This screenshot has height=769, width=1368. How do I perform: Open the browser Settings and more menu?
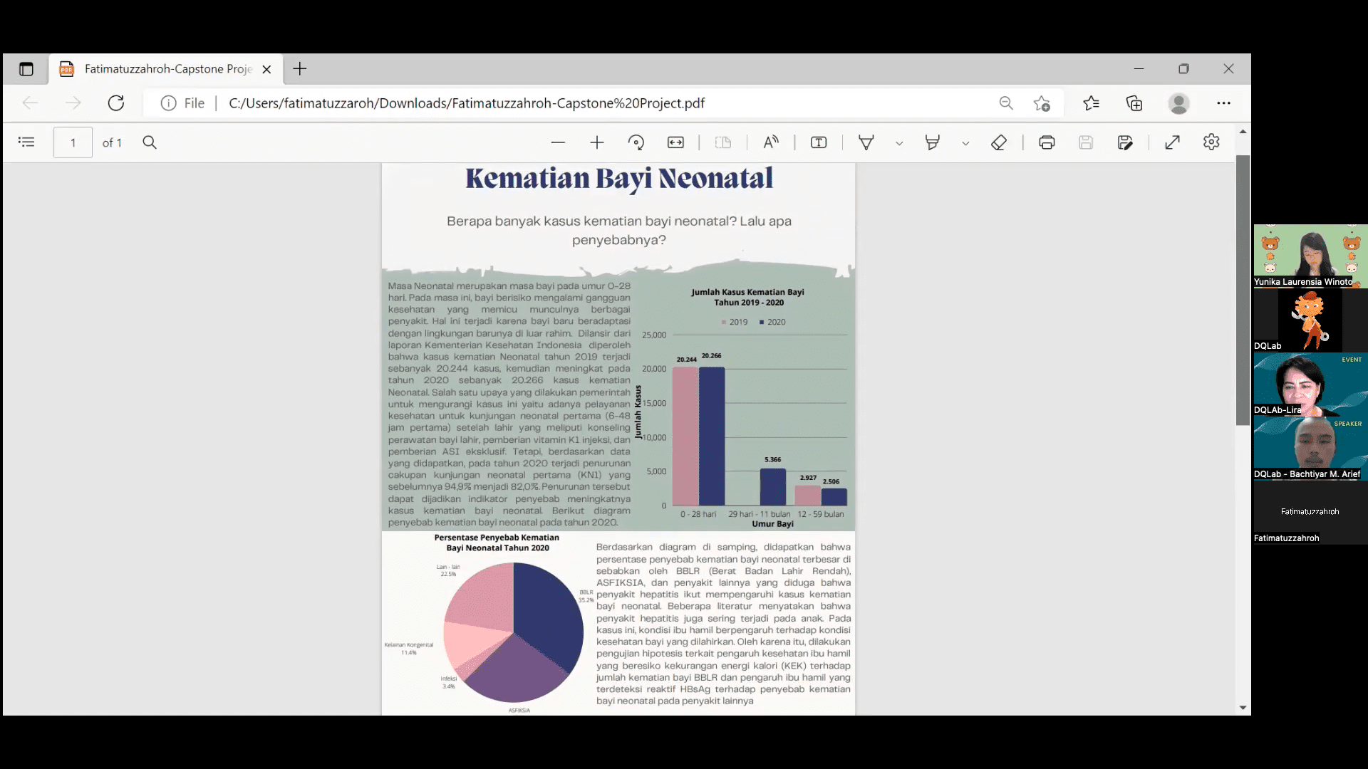1223,103
